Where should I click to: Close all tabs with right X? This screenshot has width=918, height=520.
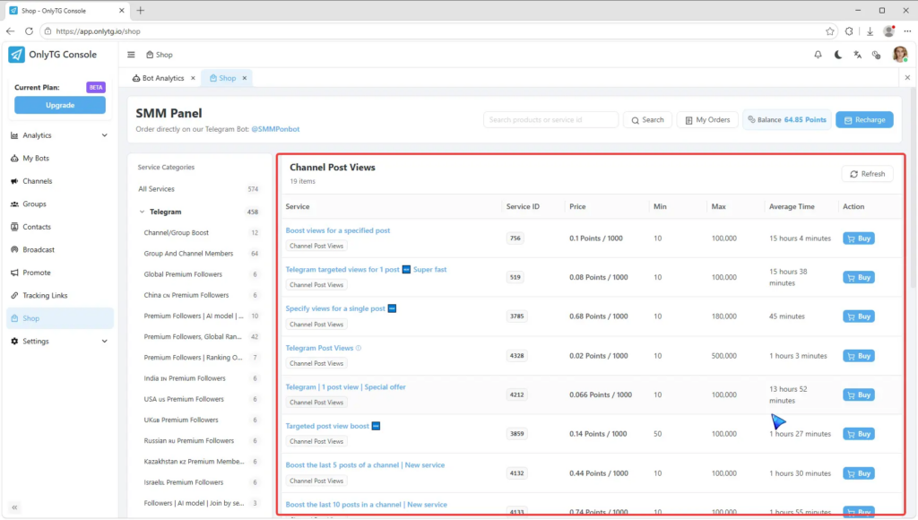pos(907,77)
